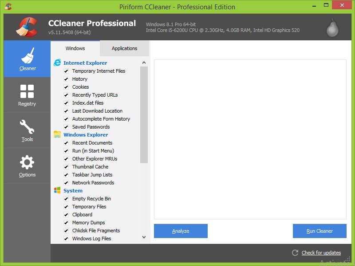Click the Run Cleaner button
This screenshot has height=266, width=355.
[319, 231]
